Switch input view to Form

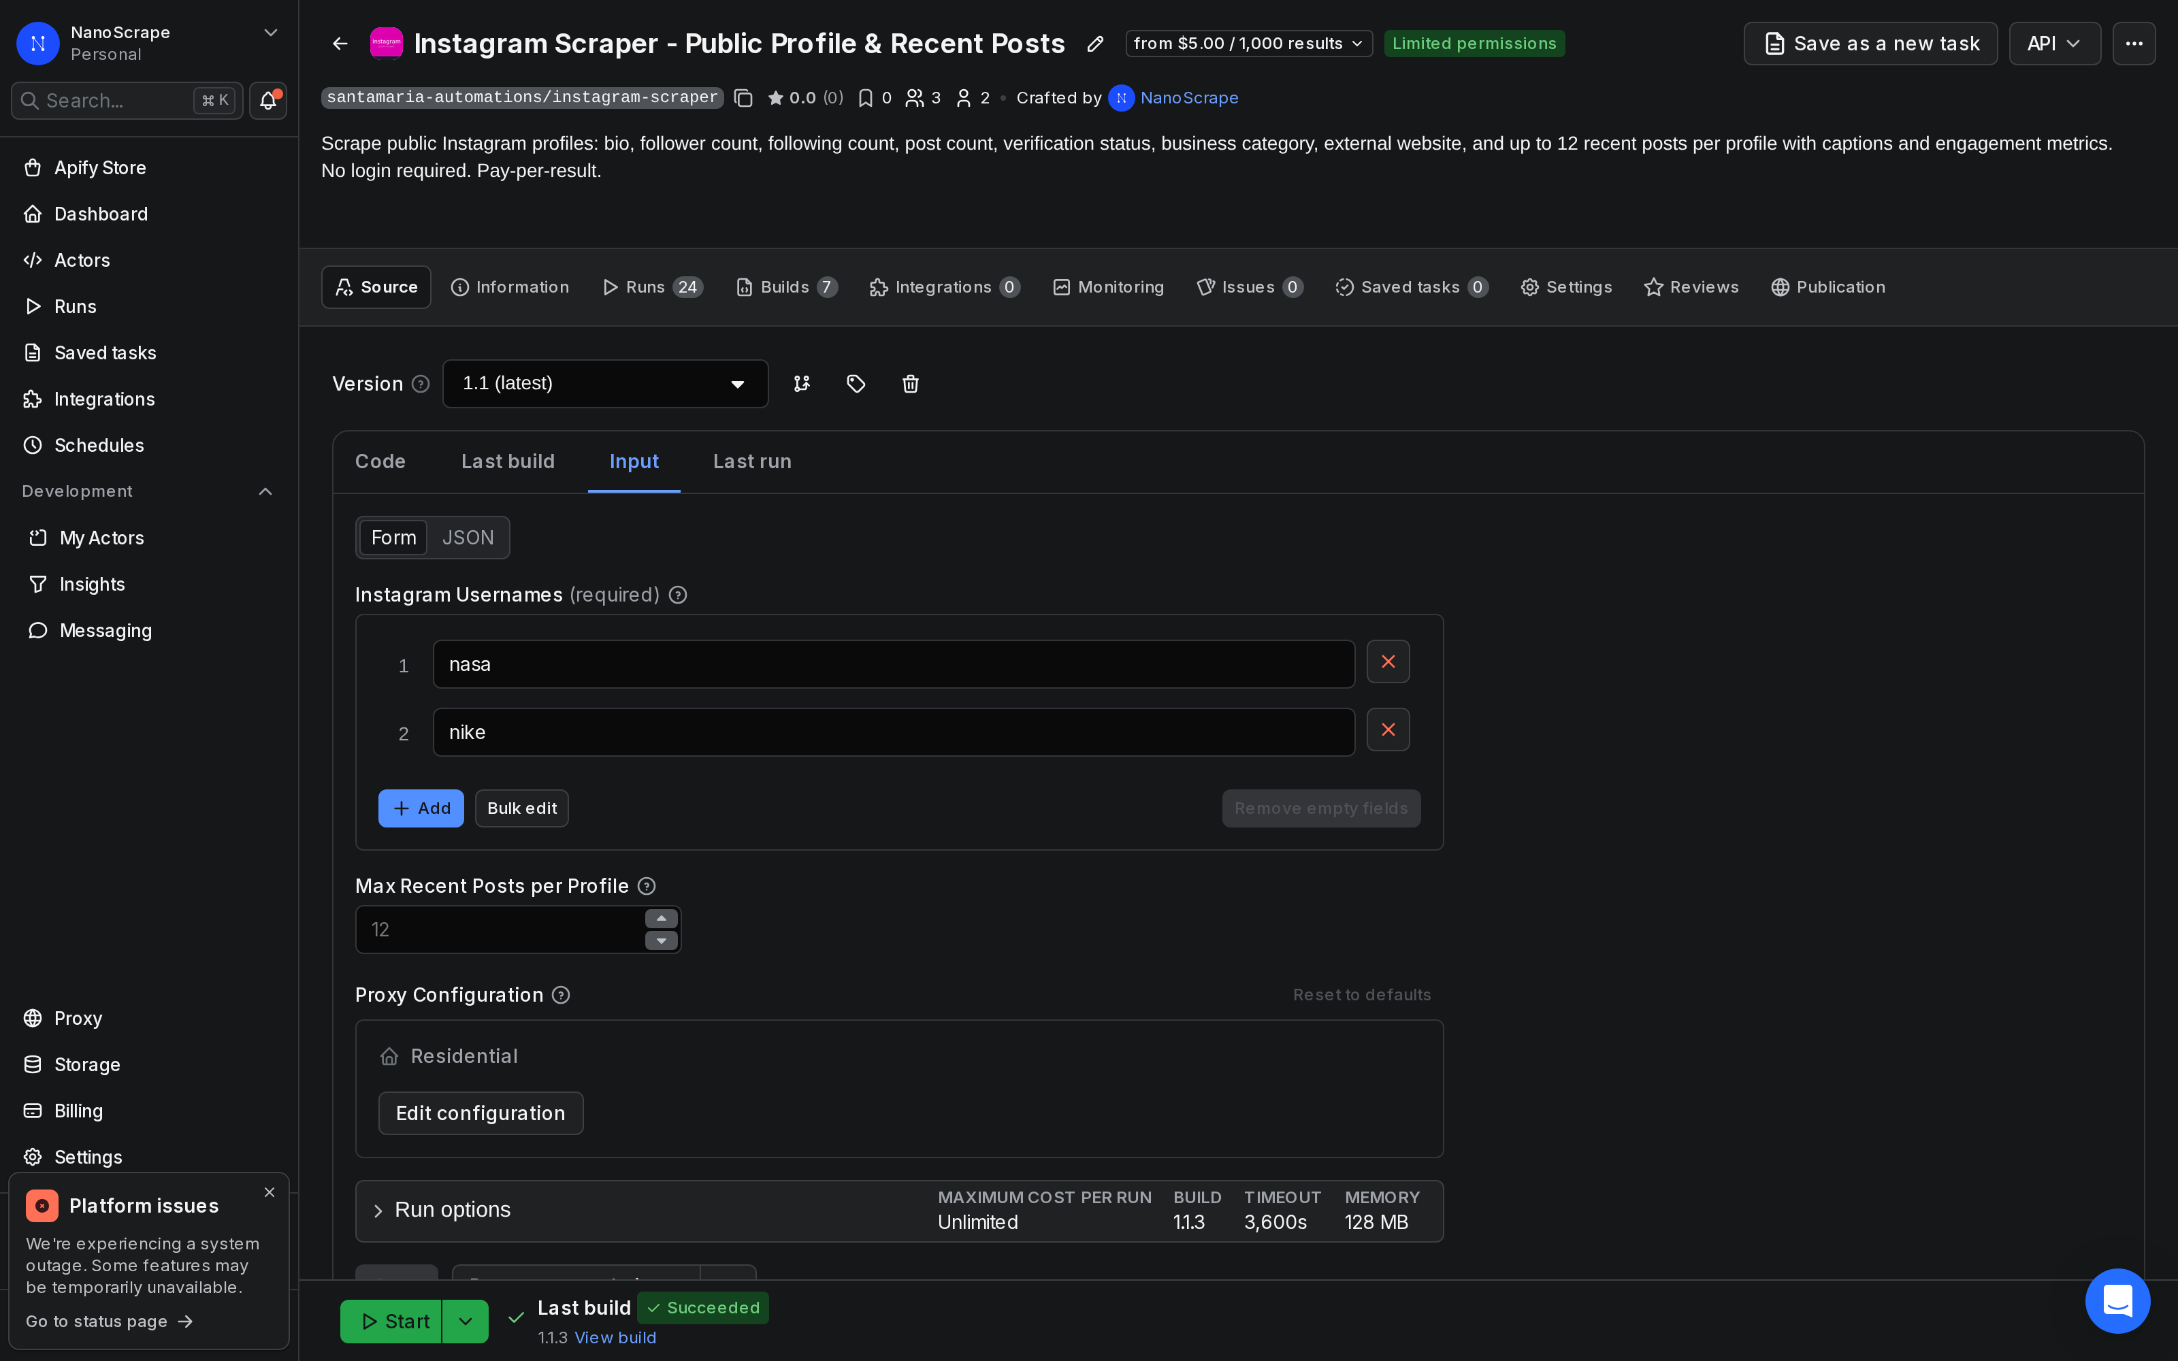[393, 538]
